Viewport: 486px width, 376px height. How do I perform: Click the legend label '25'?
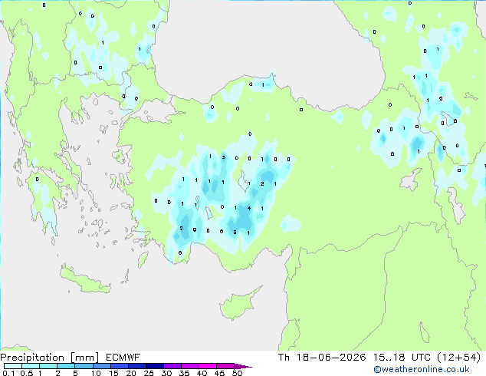click(149, 373)
